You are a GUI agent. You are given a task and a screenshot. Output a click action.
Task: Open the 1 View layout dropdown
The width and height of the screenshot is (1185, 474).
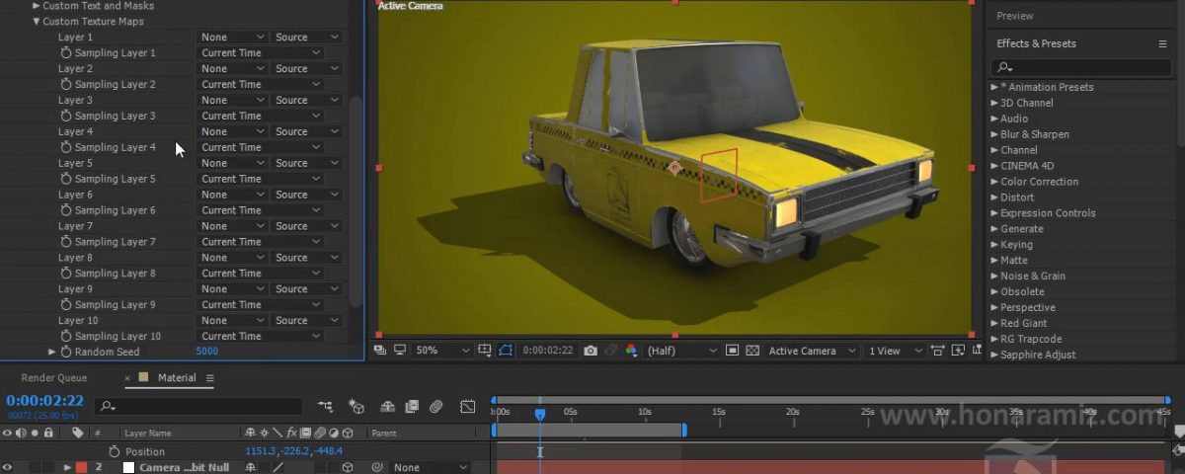click(x=895, y=351)
